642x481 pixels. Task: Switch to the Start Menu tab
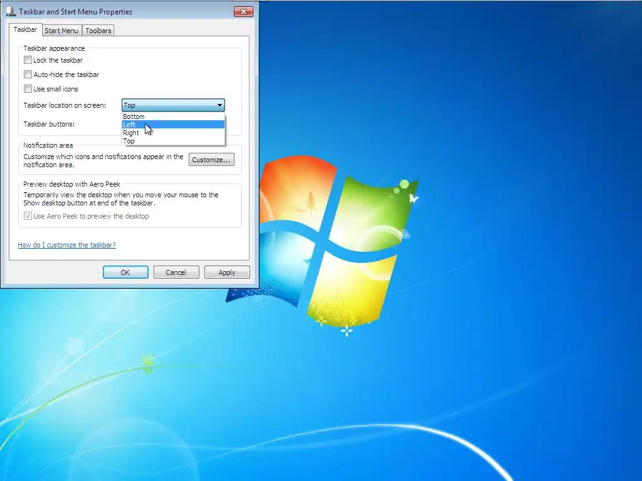pyautogui.click(x=61, y=31)
